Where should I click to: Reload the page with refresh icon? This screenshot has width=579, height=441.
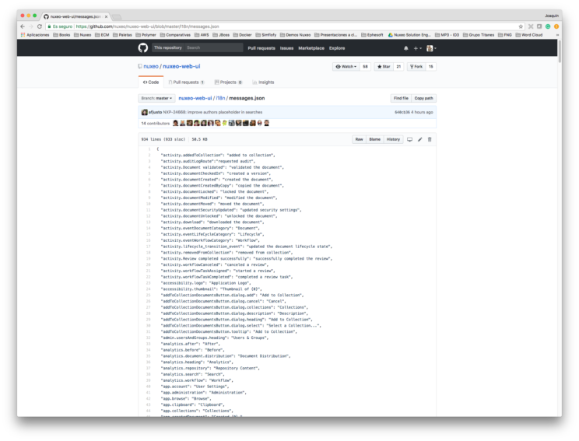40,26
